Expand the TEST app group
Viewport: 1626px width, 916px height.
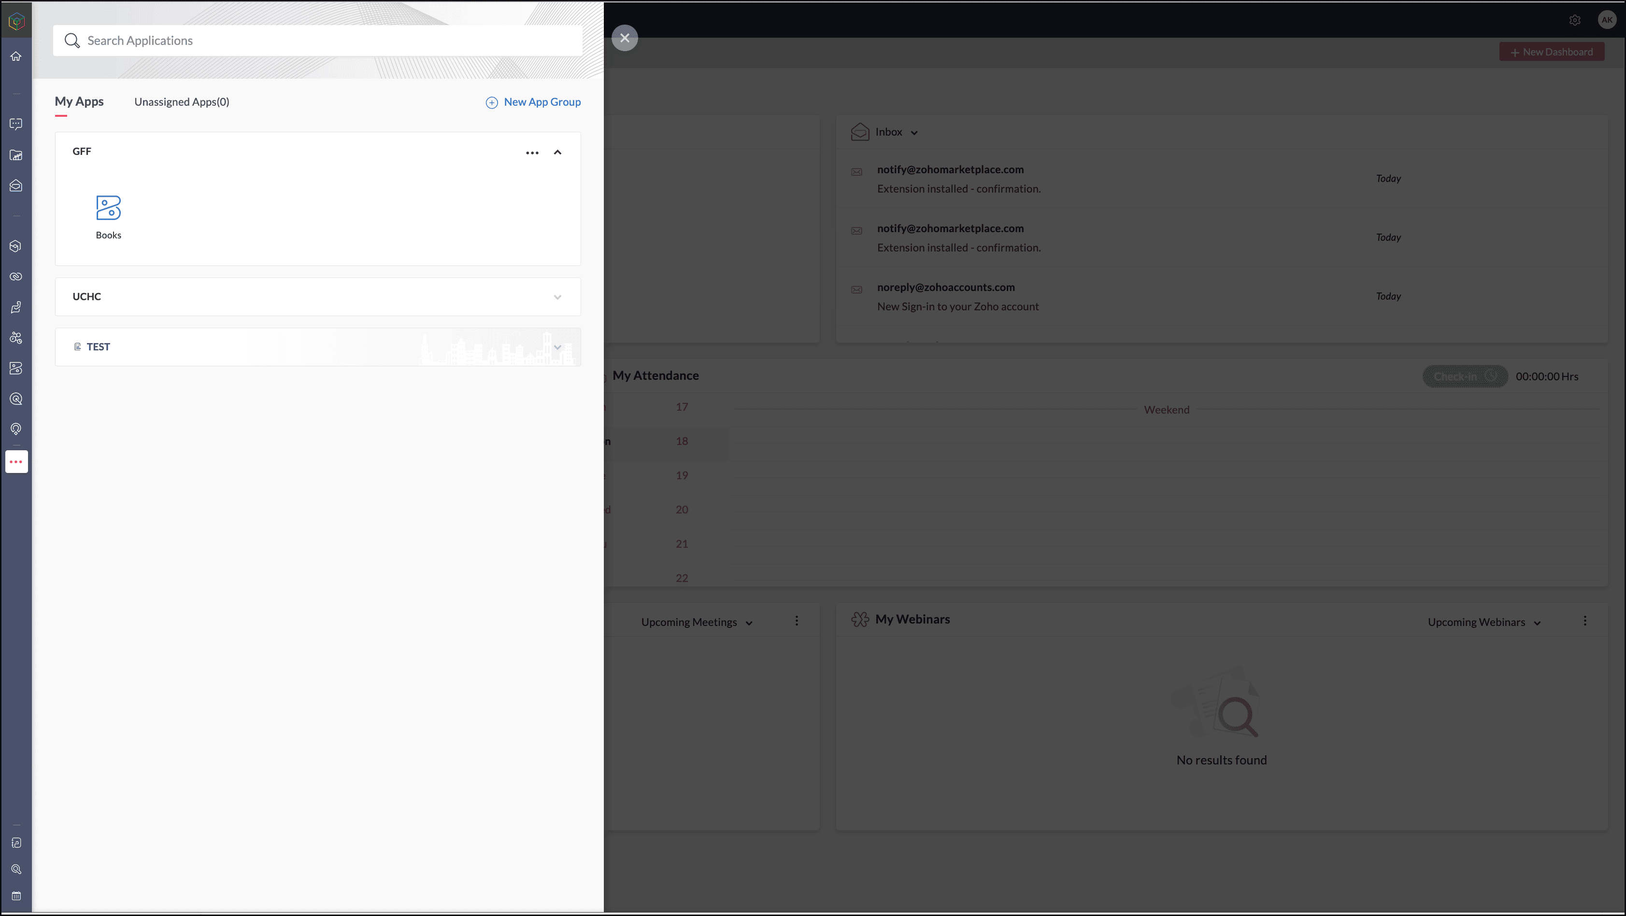(x=557, y=347)
